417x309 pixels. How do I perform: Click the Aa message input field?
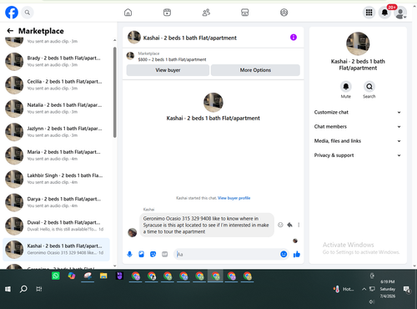[x=228, y=254]
